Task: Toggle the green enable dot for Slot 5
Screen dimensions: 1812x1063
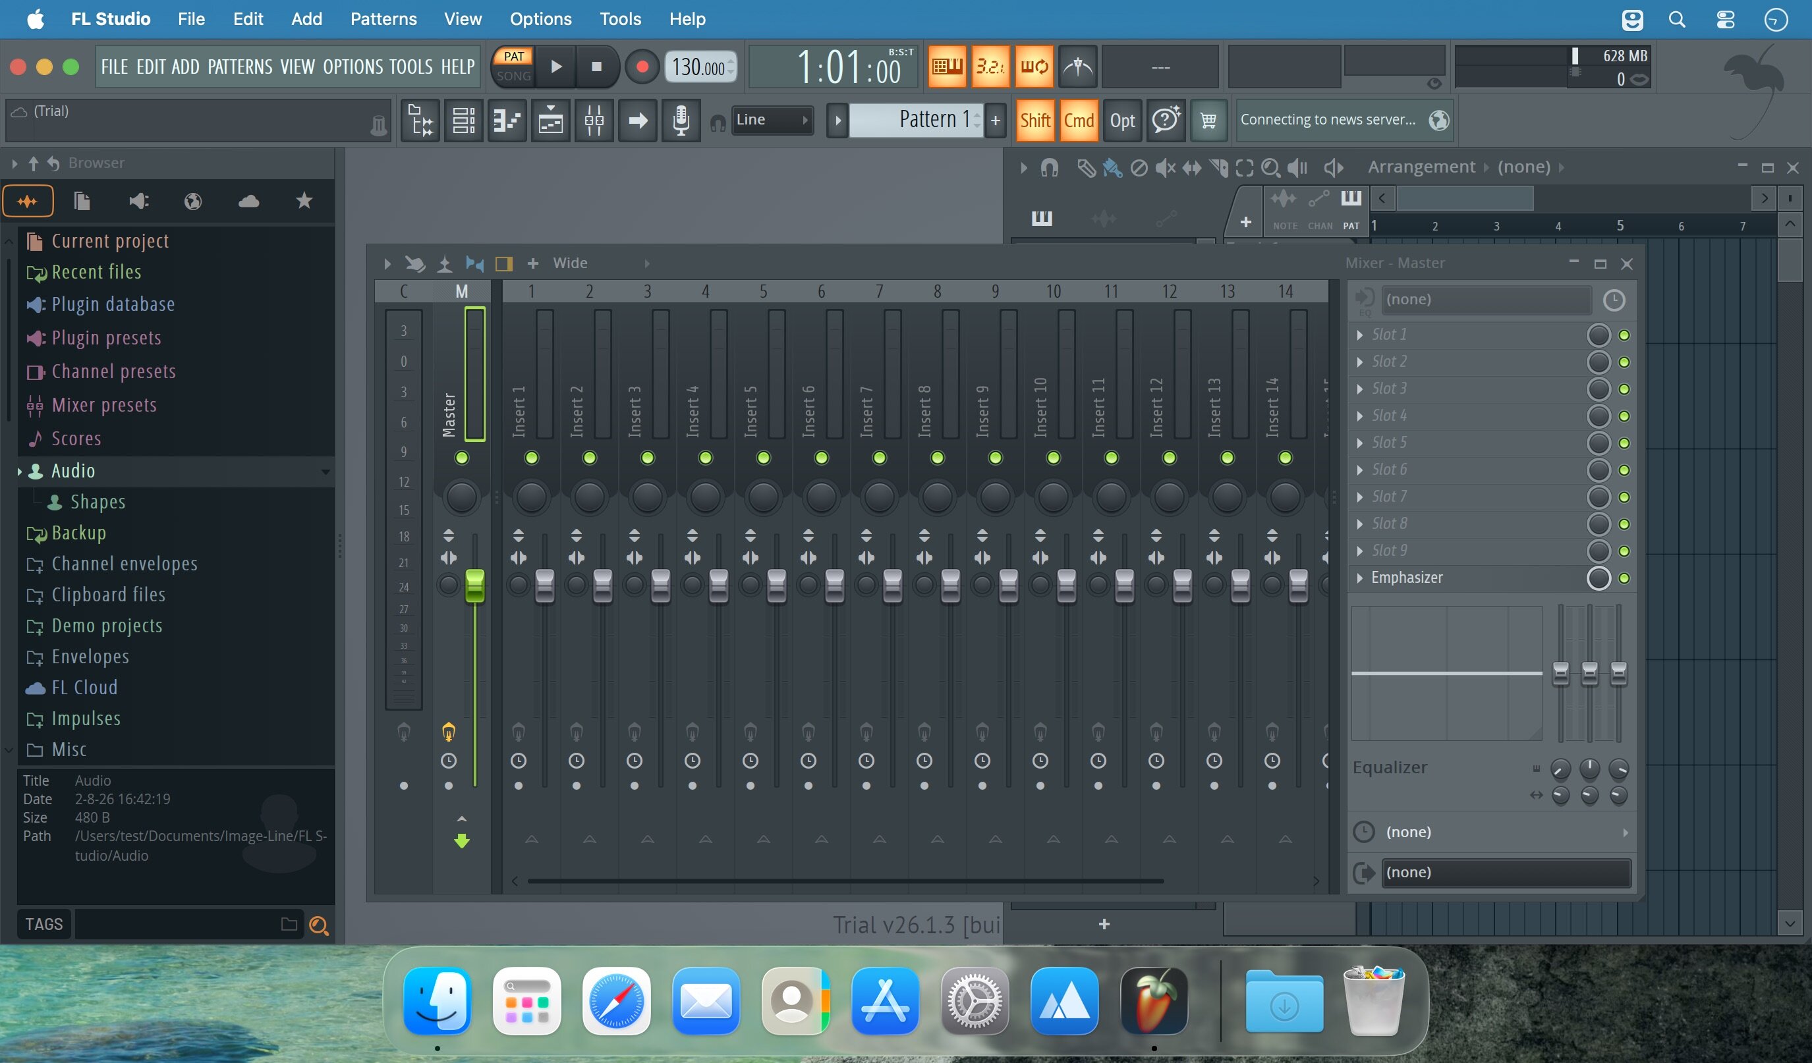Action: click(x=1624, y=443)
